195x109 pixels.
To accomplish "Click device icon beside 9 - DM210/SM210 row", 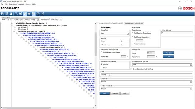I will [17, 33].
